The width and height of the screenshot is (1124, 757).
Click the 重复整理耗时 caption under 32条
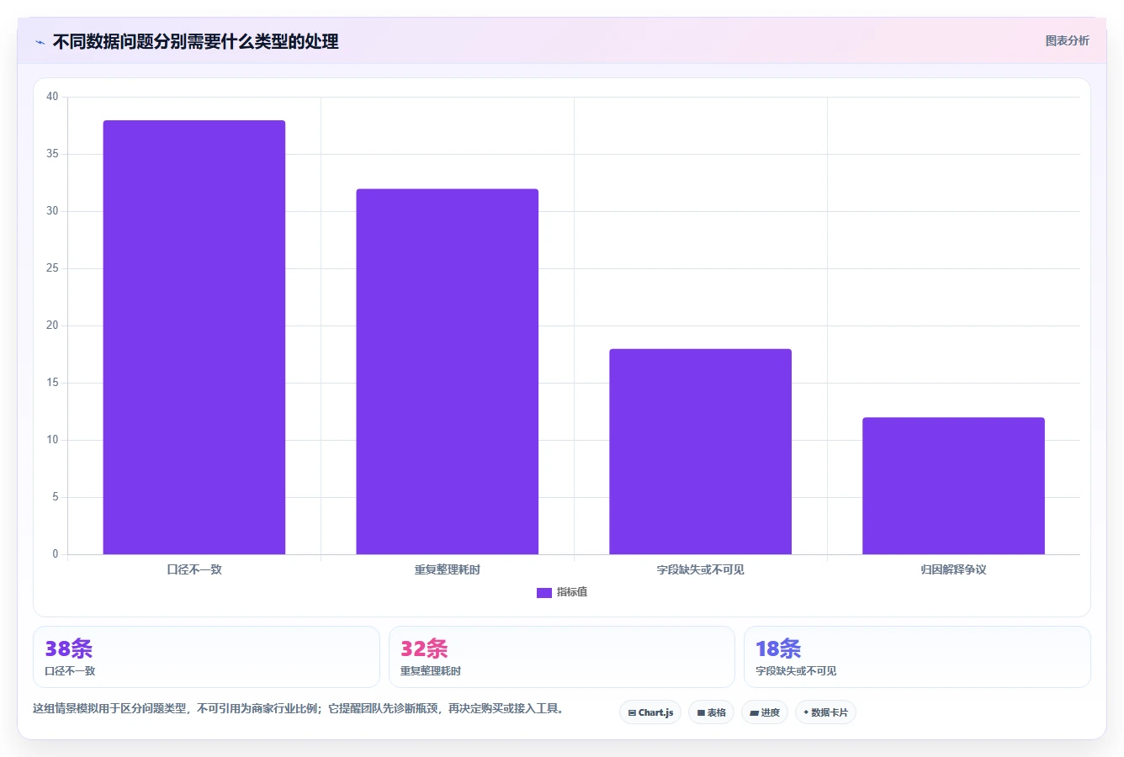(431, 671)
